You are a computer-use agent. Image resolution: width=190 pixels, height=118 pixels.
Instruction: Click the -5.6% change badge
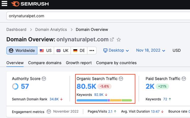click(104, 86)
